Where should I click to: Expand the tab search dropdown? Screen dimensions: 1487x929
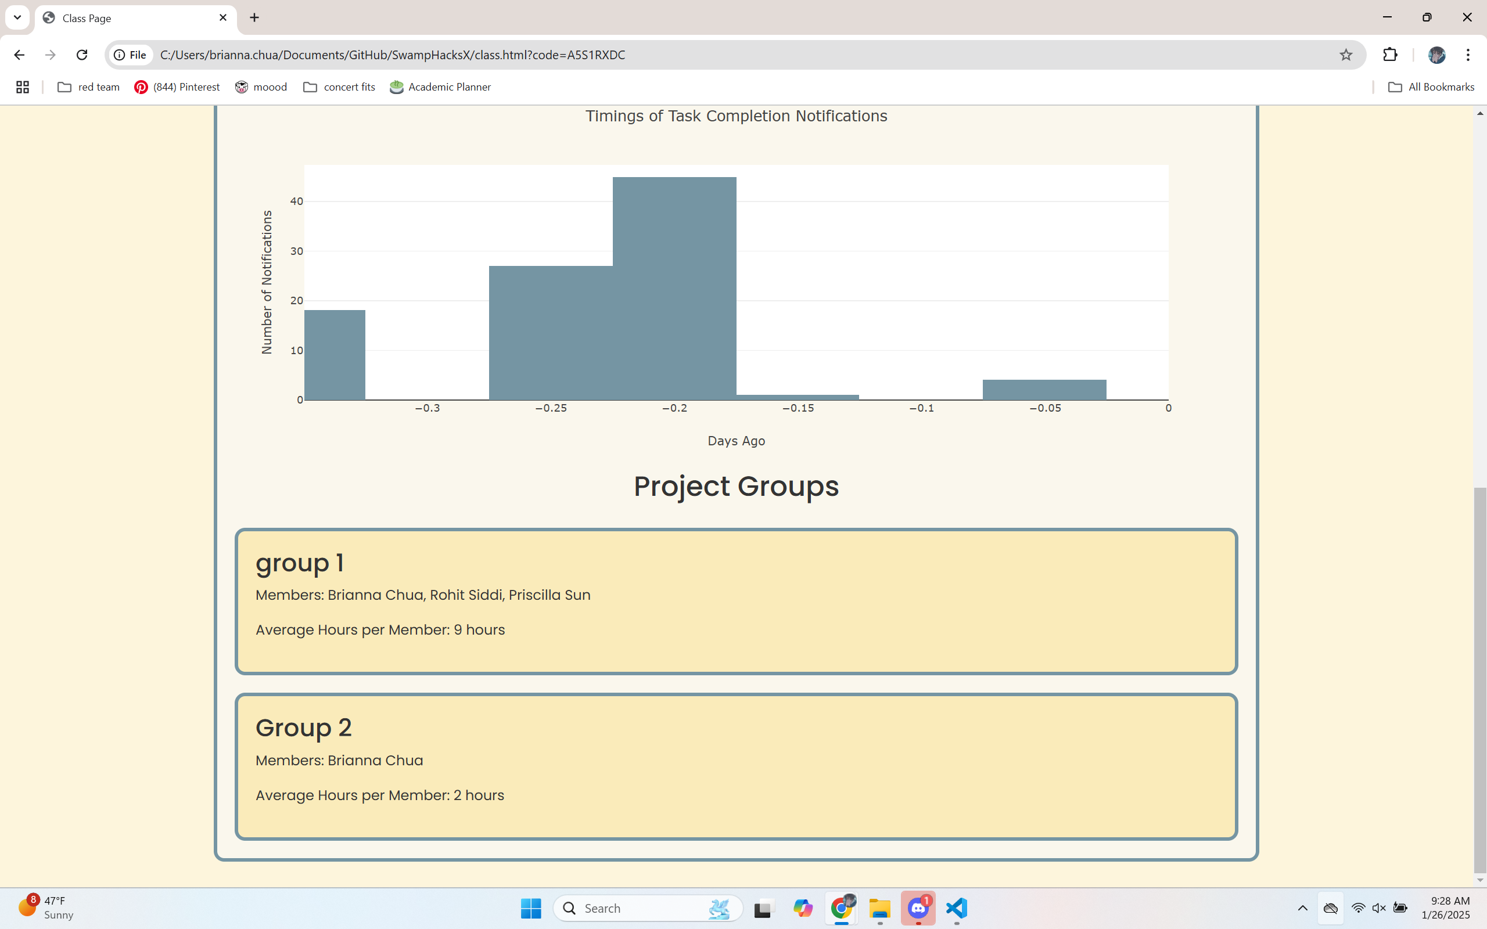17,17
